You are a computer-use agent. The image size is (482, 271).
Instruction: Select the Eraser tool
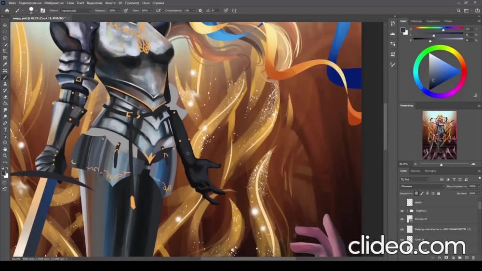[5, 97]
